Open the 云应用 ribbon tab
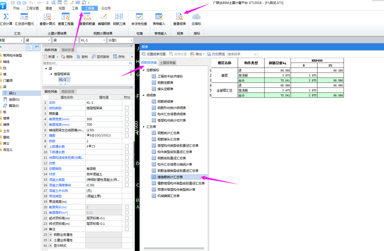Viewport: 384px width, 251px height. (106, 8)
